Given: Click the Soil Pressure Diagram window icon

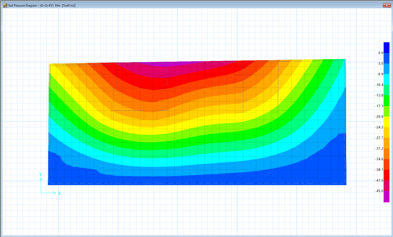Looking at the screenshot, I should (x=5, y=5).
